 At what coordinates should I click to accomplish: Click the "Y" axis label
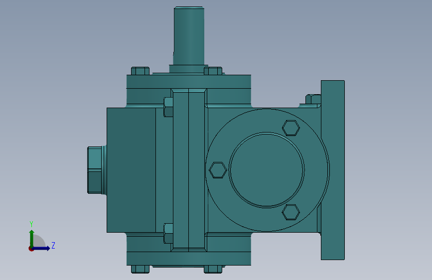point(31,224)
